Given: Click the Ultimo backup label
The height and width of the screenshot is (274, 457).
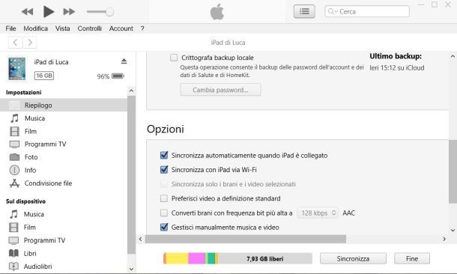Looking at the screenshot, I should click(396, 56).
